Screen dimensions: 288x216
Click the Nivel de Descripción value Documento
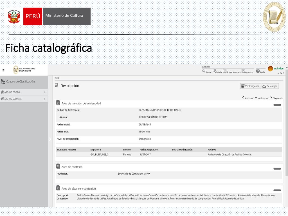tap(145, 139)
